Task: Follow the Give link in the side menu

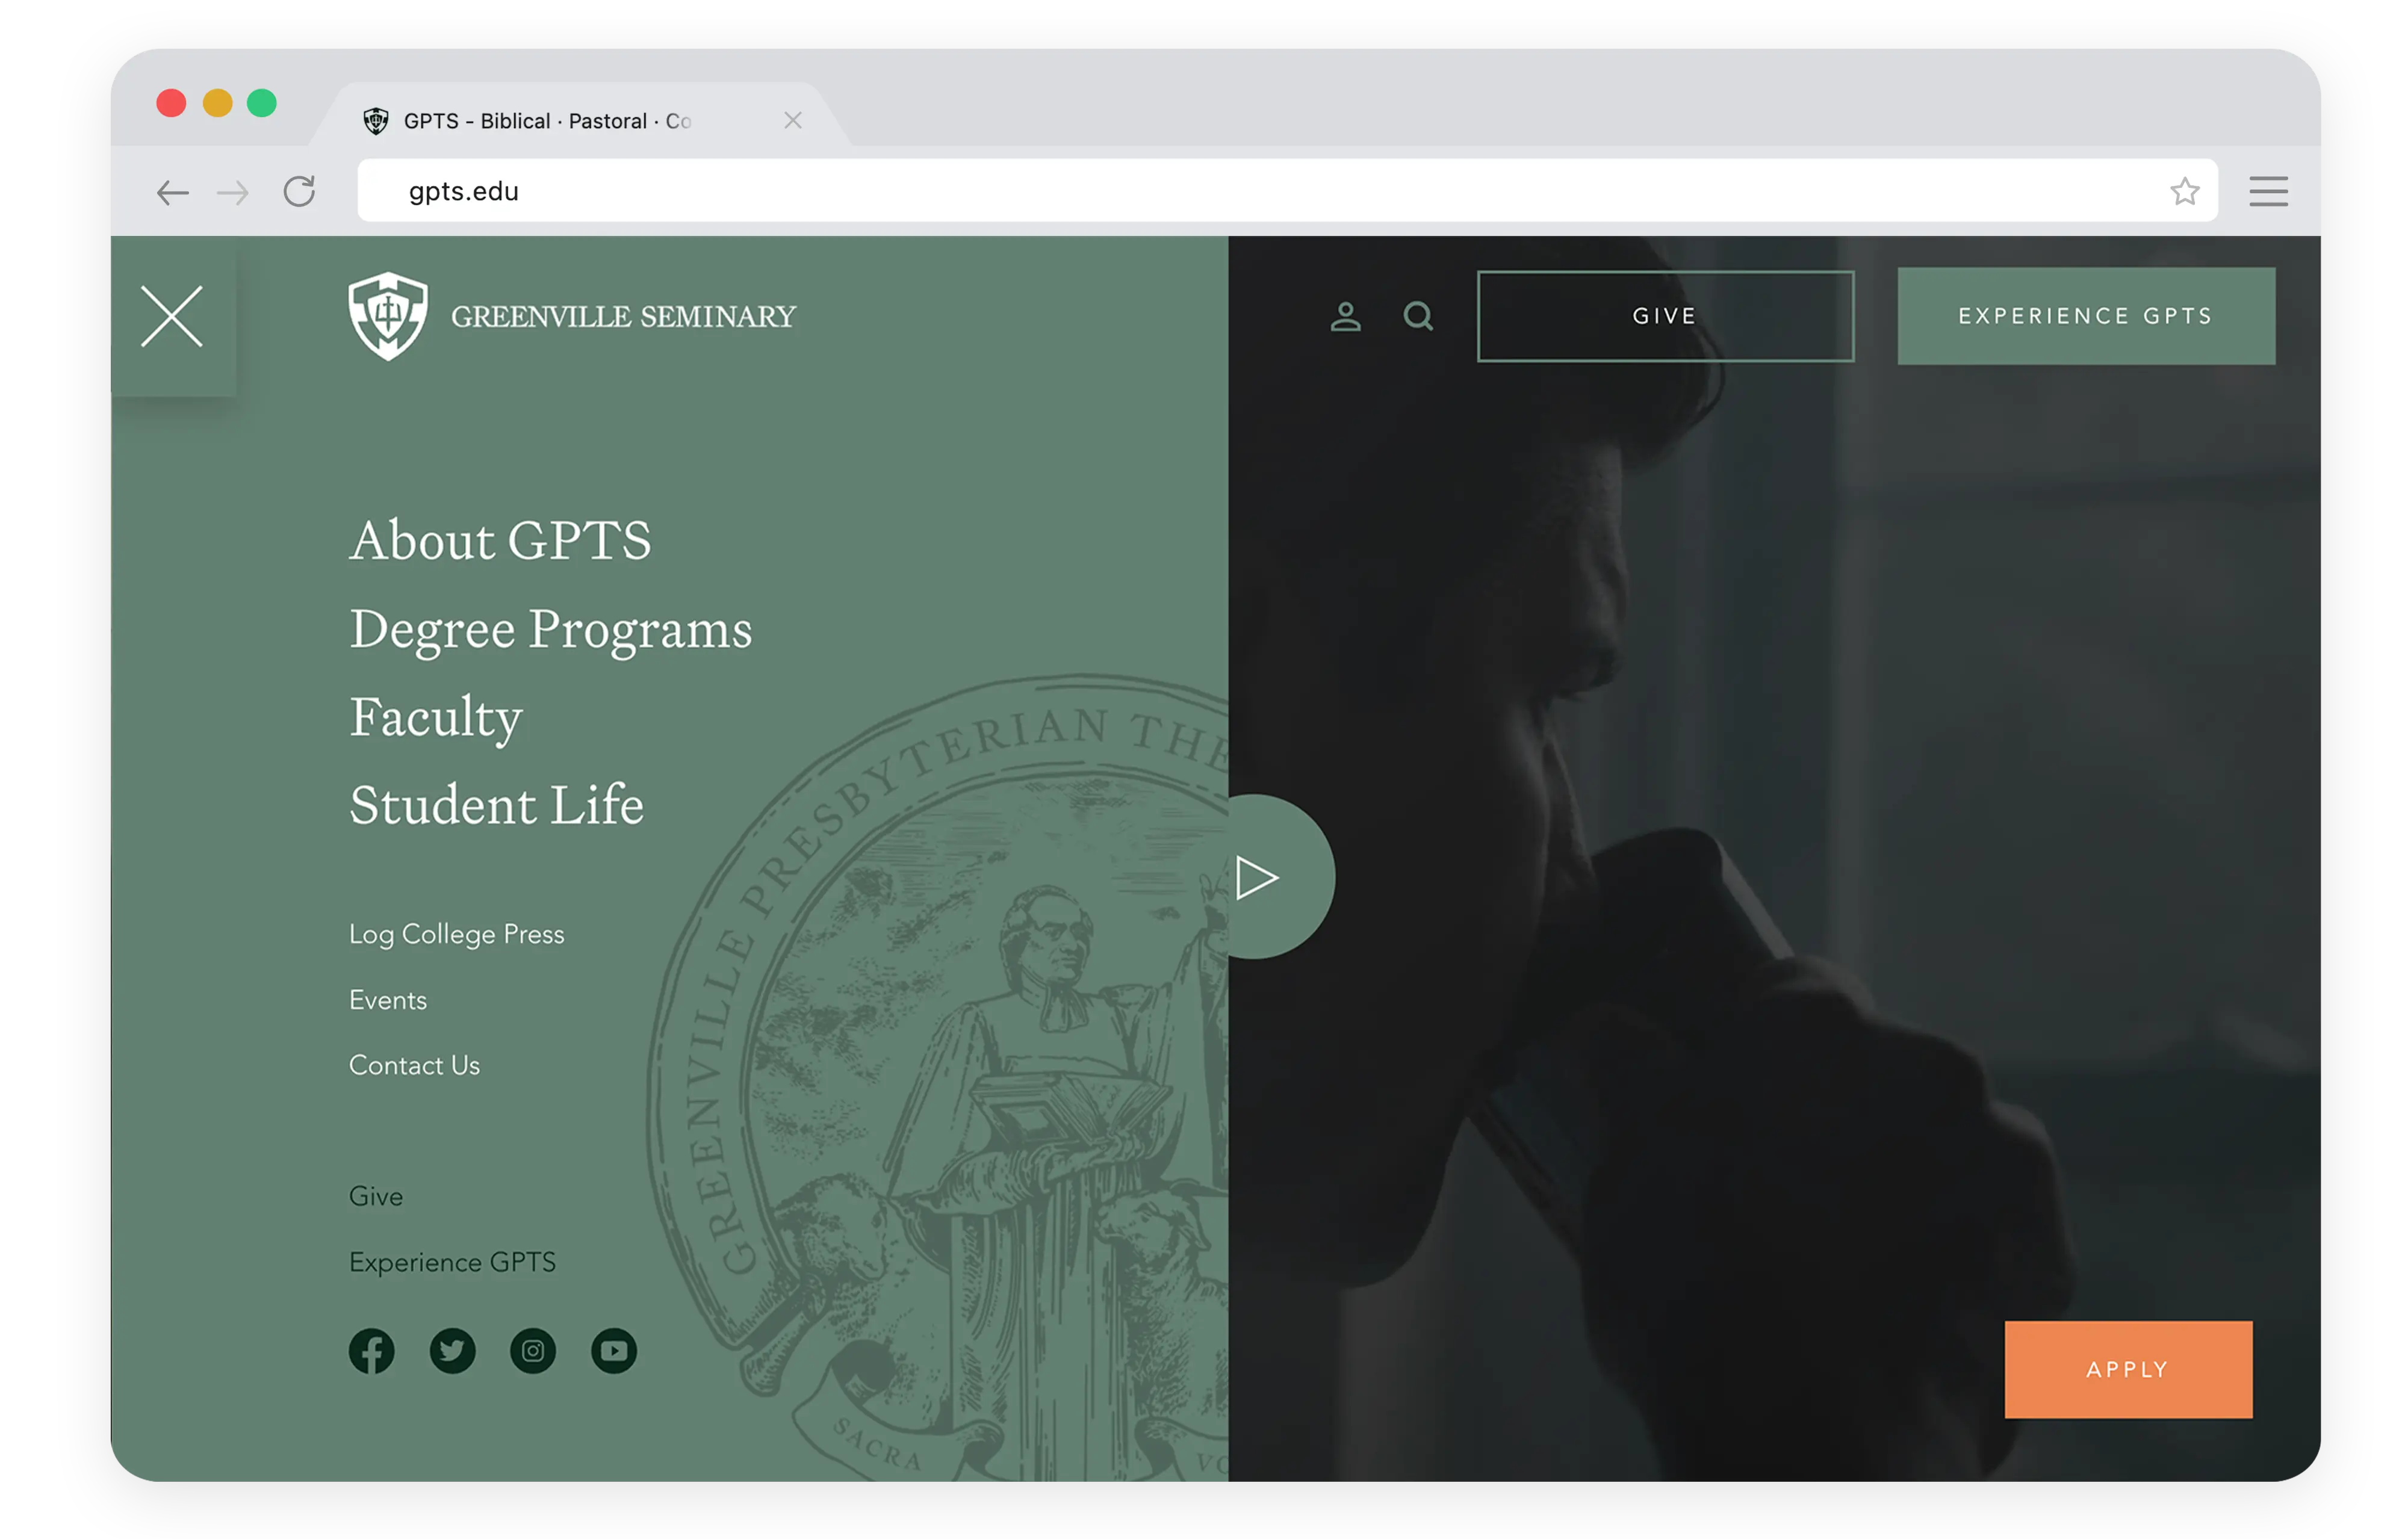Action: (376, 1196)
